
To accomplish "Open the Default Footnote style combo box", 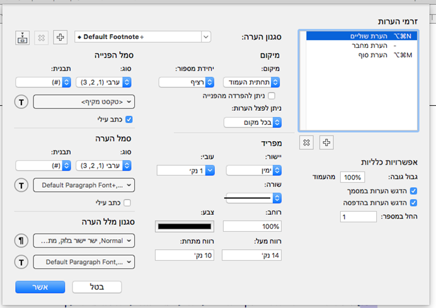I will (142, 37).
